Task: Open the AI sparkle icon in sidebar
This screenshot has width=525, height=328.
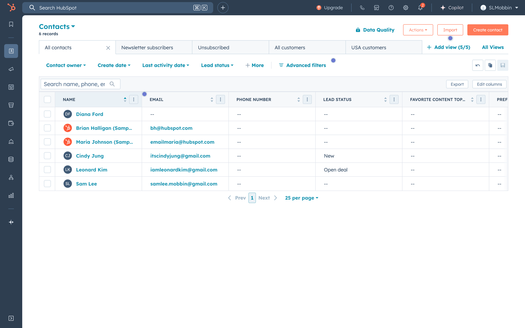Action: [11, 222]
